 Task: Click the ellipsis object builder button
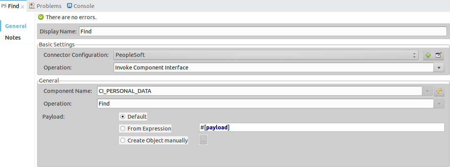click(203, 140)
